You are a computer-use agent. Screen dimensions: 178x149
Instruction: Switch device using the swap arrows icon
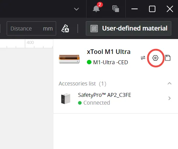[143, 58]
